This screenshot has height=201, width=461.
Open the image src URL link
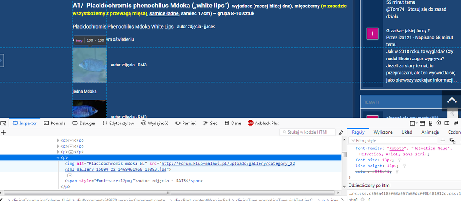(x=228, y=163)
